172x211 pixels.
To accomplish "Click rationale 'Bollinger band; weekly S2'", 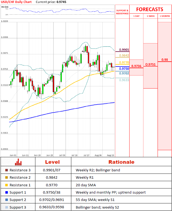I will pos(97,207).
